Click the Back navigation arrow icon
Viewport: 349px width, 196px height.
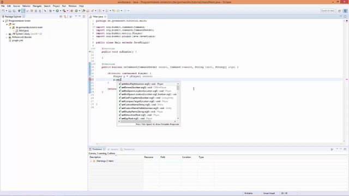pos(118,11)
